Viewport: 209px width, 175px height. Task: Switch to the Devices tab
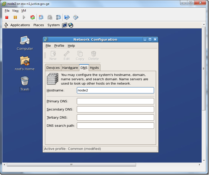(x=53, y=68)
